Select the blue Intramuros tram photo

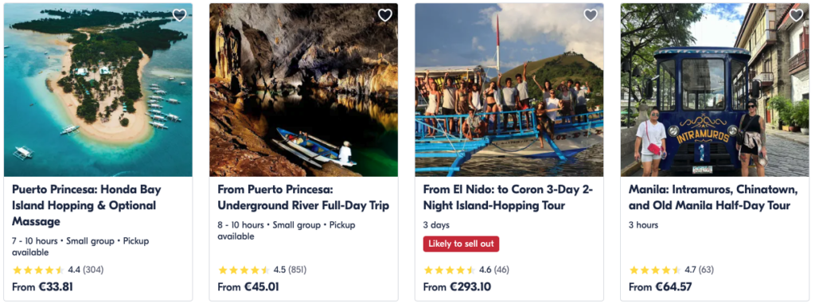coord(715,90)
